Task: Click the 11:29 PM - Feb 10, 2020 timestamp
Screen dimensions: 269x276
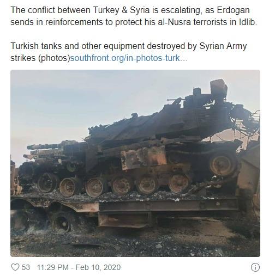Action: (x=79, y=267)
